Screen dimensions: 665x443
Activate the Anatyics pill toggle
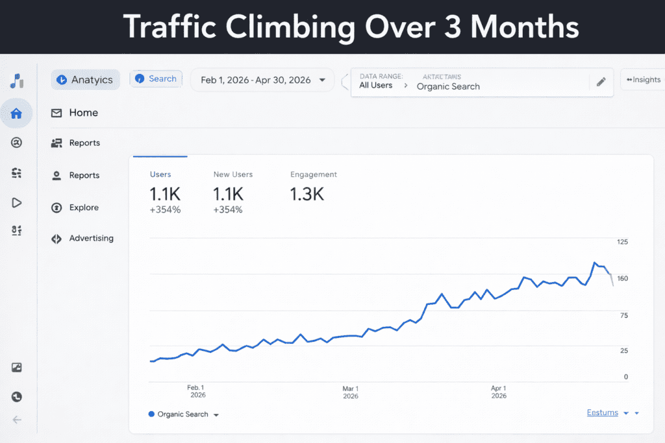tap(85, 79)
